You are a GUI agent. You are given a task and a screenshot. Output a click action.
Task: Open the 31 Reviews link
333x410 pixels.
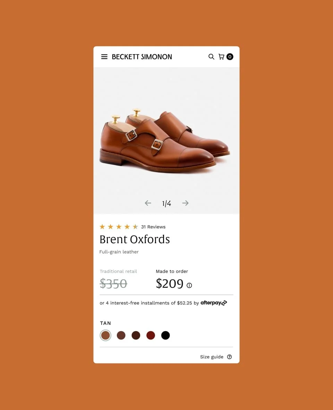[153, 227]
